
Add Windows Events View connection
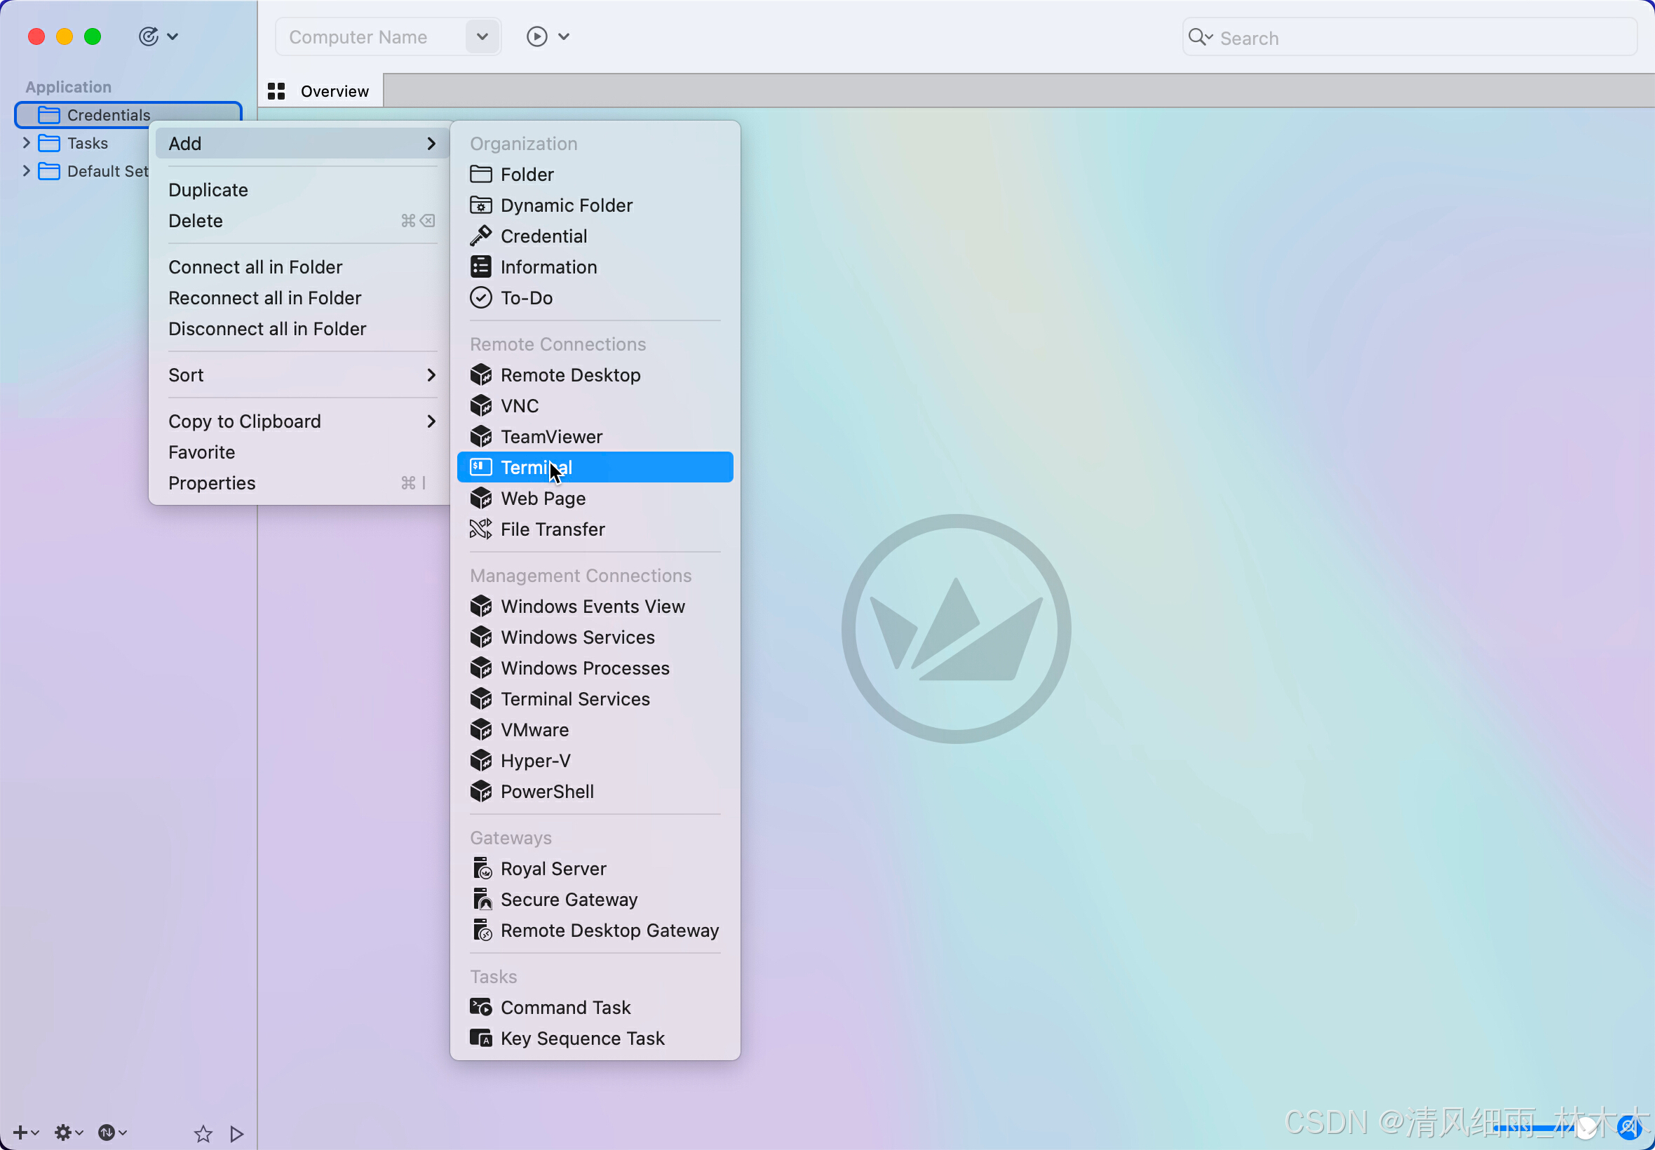(595, 607)
